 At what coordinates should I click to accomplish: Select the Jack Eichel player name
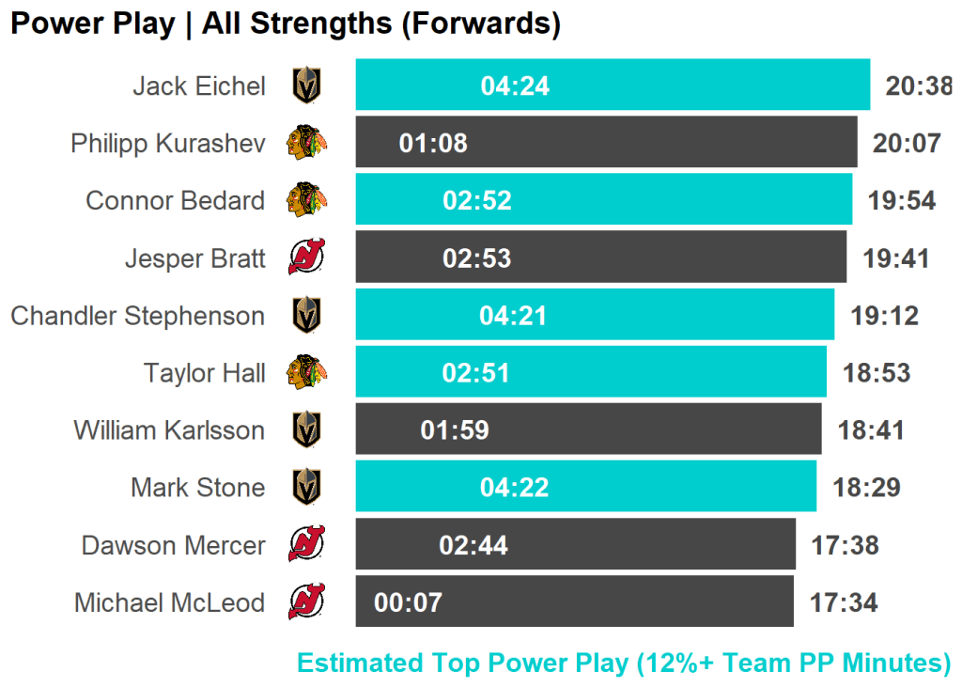[199, 86]
